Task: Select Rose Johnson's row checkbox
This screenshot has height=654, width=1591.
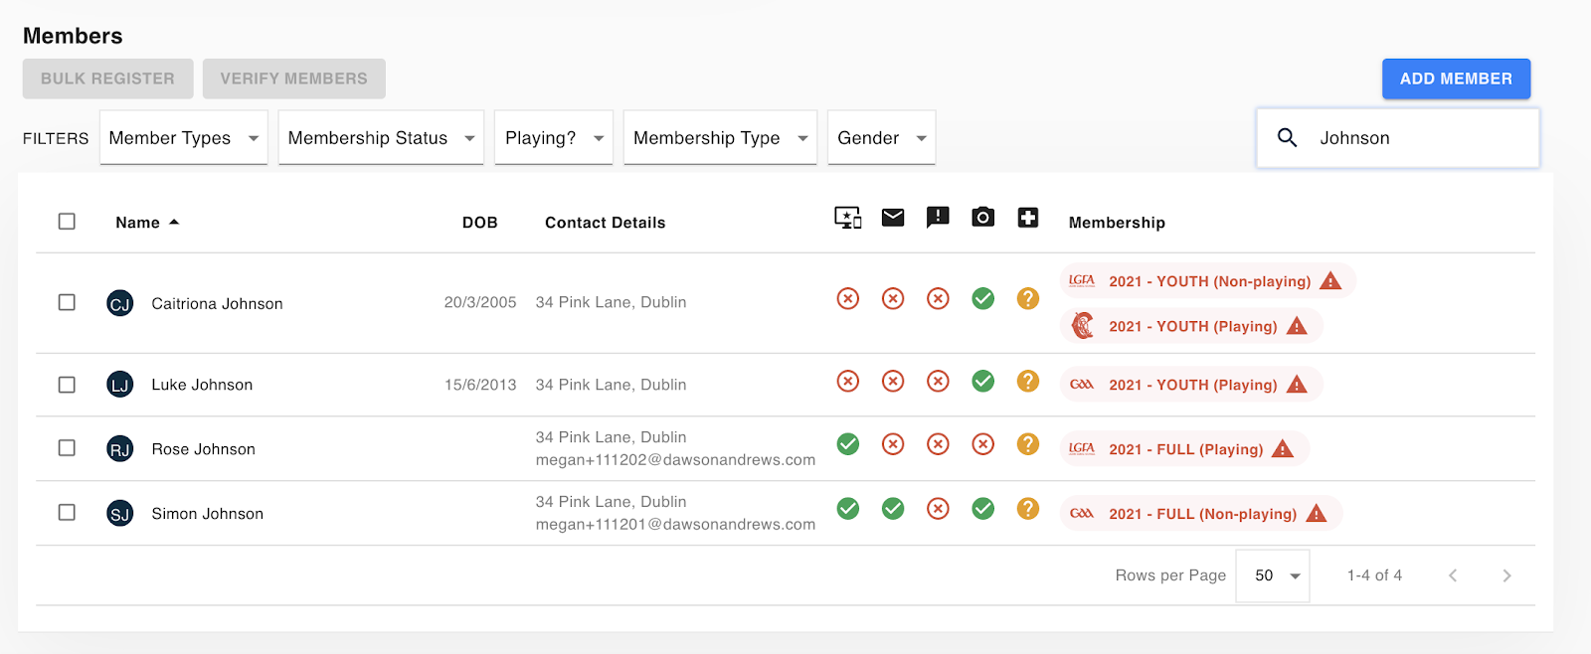Action: click(67, 448)
